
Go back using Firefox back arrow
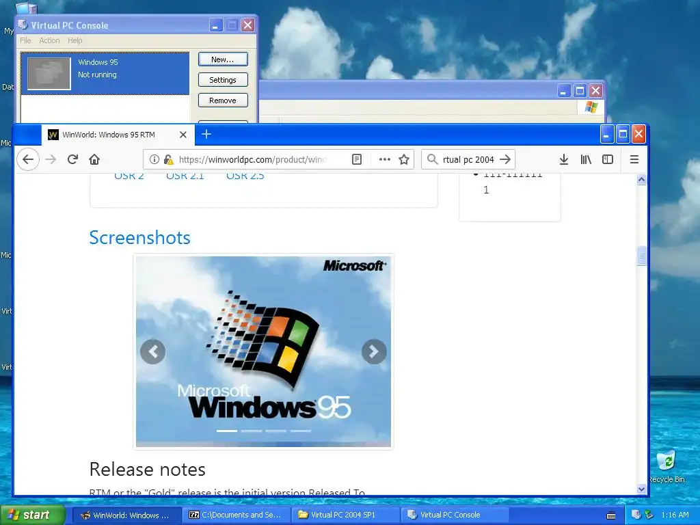28,159
